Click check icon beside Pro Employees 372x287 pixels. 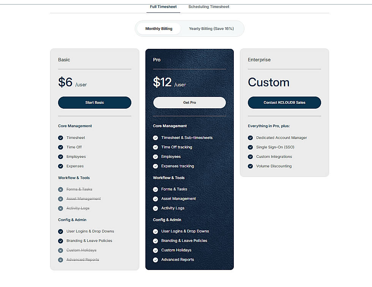(x=155, y=157)
